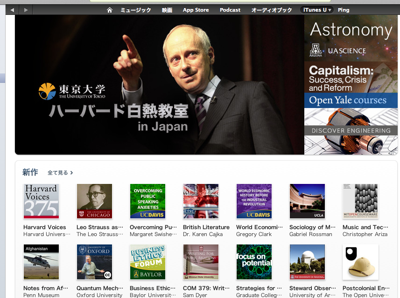Open the Writing for Public Relations cover

pyautogui.click(x=201, y=262)
